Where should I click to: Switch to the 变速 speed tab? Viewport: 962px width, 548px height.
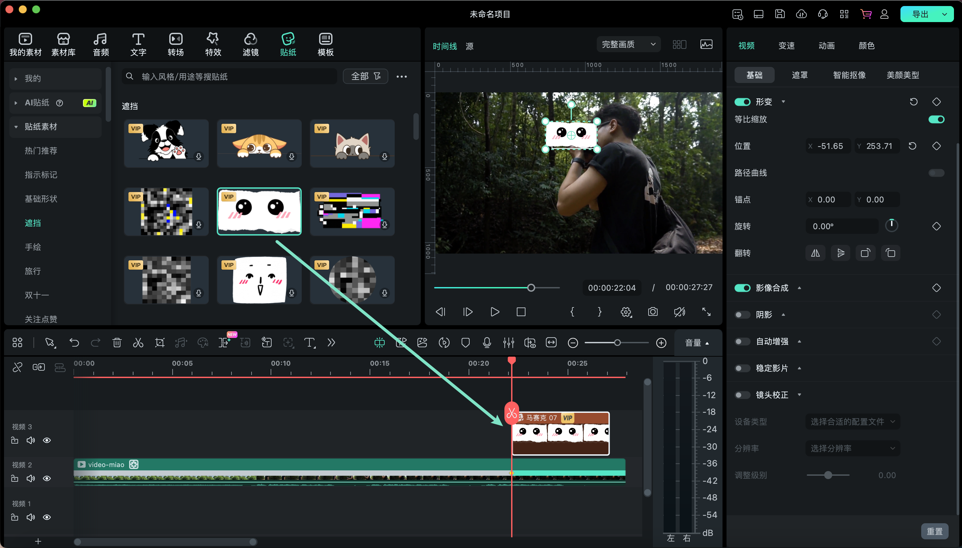point(786,45)
